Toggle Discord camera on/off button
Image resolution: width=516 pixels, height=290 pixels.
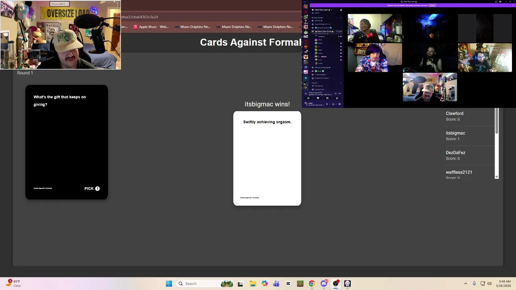[308, 98]
